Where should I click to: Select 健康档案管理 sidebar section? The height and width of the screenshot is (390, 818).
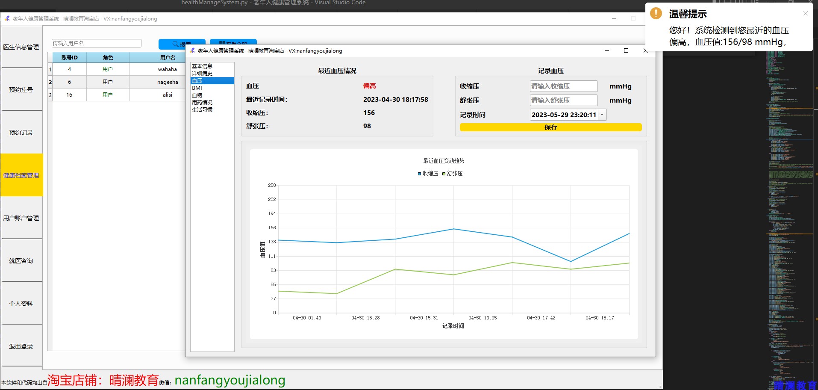pyautogui.click(x=21, y=175)
